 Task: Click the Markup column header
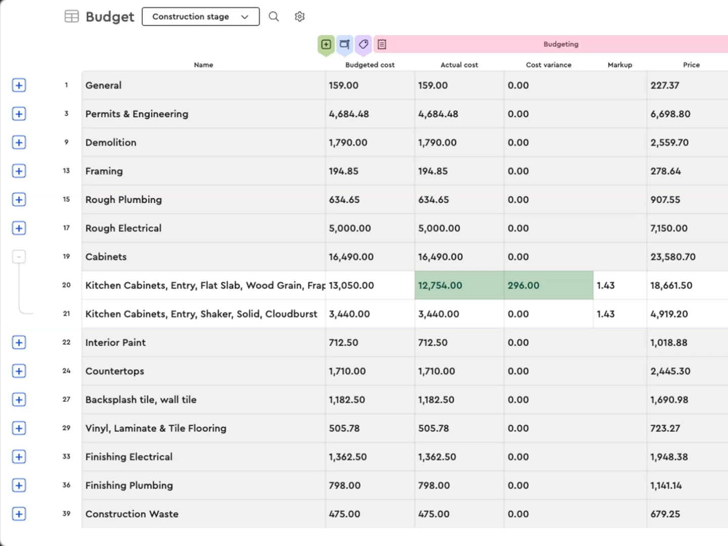pos(620,65)
